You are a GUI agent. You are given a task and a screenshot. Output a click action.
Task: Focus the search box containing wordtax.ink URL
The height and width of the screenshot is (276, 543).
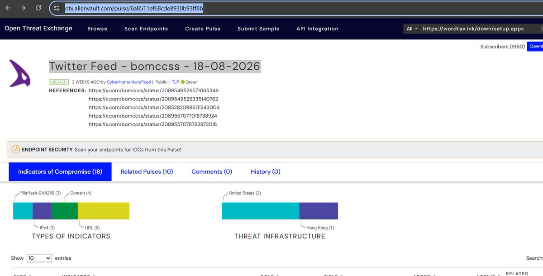click(480, 29)
